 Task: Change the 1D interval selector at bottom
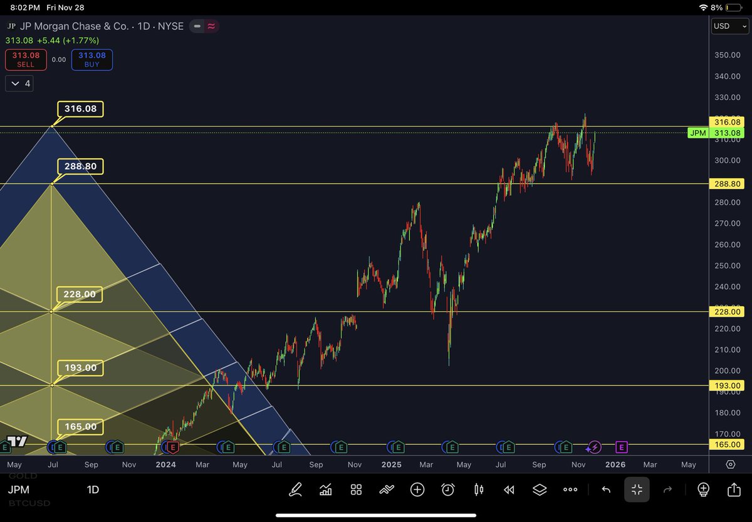pos(93,489)
